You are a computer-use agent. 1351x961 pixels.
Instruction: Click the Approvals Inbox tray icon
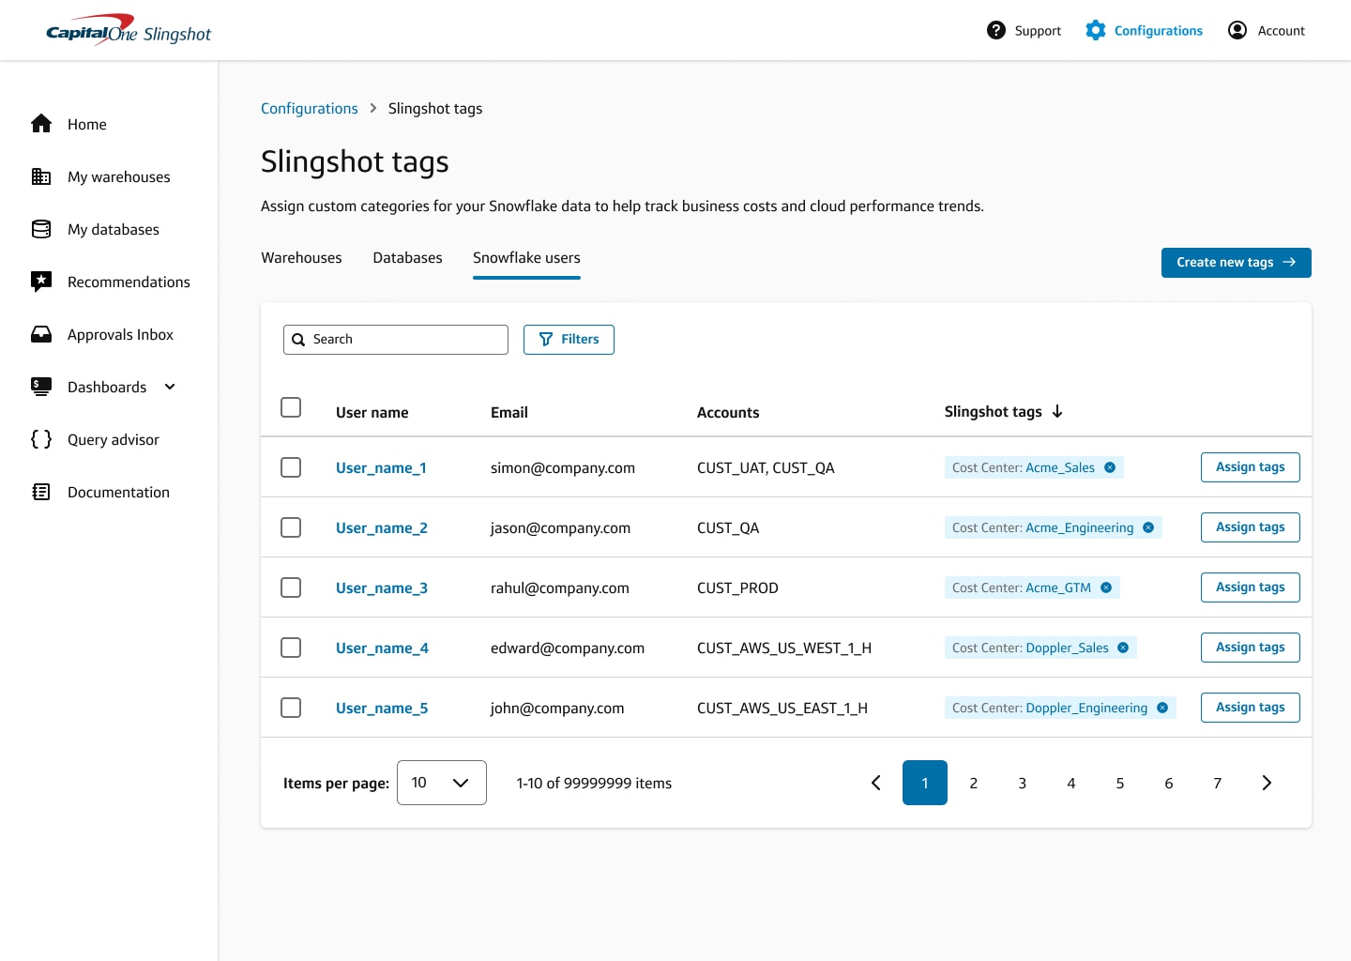41,334
